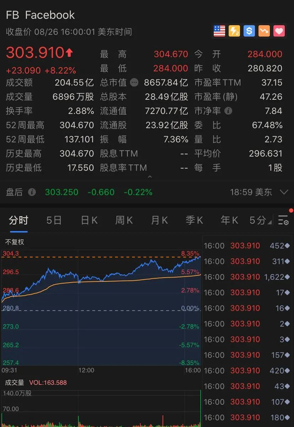294x427 pixels.
Task: Tap the volume bar chart
Action: (x=101, y=409)
